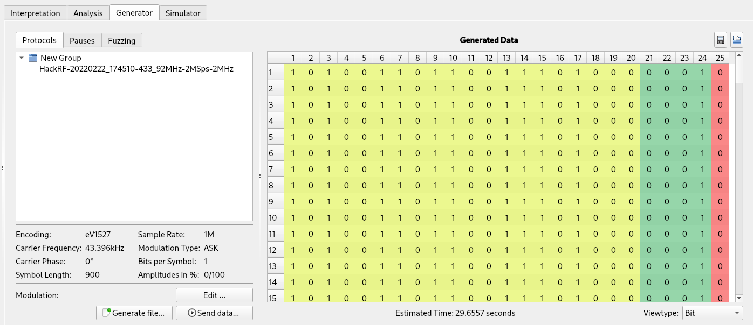753x325 pixels.
Task: Go to the Simulator tab
Action: pyautogui.click(x=183, y=13)
